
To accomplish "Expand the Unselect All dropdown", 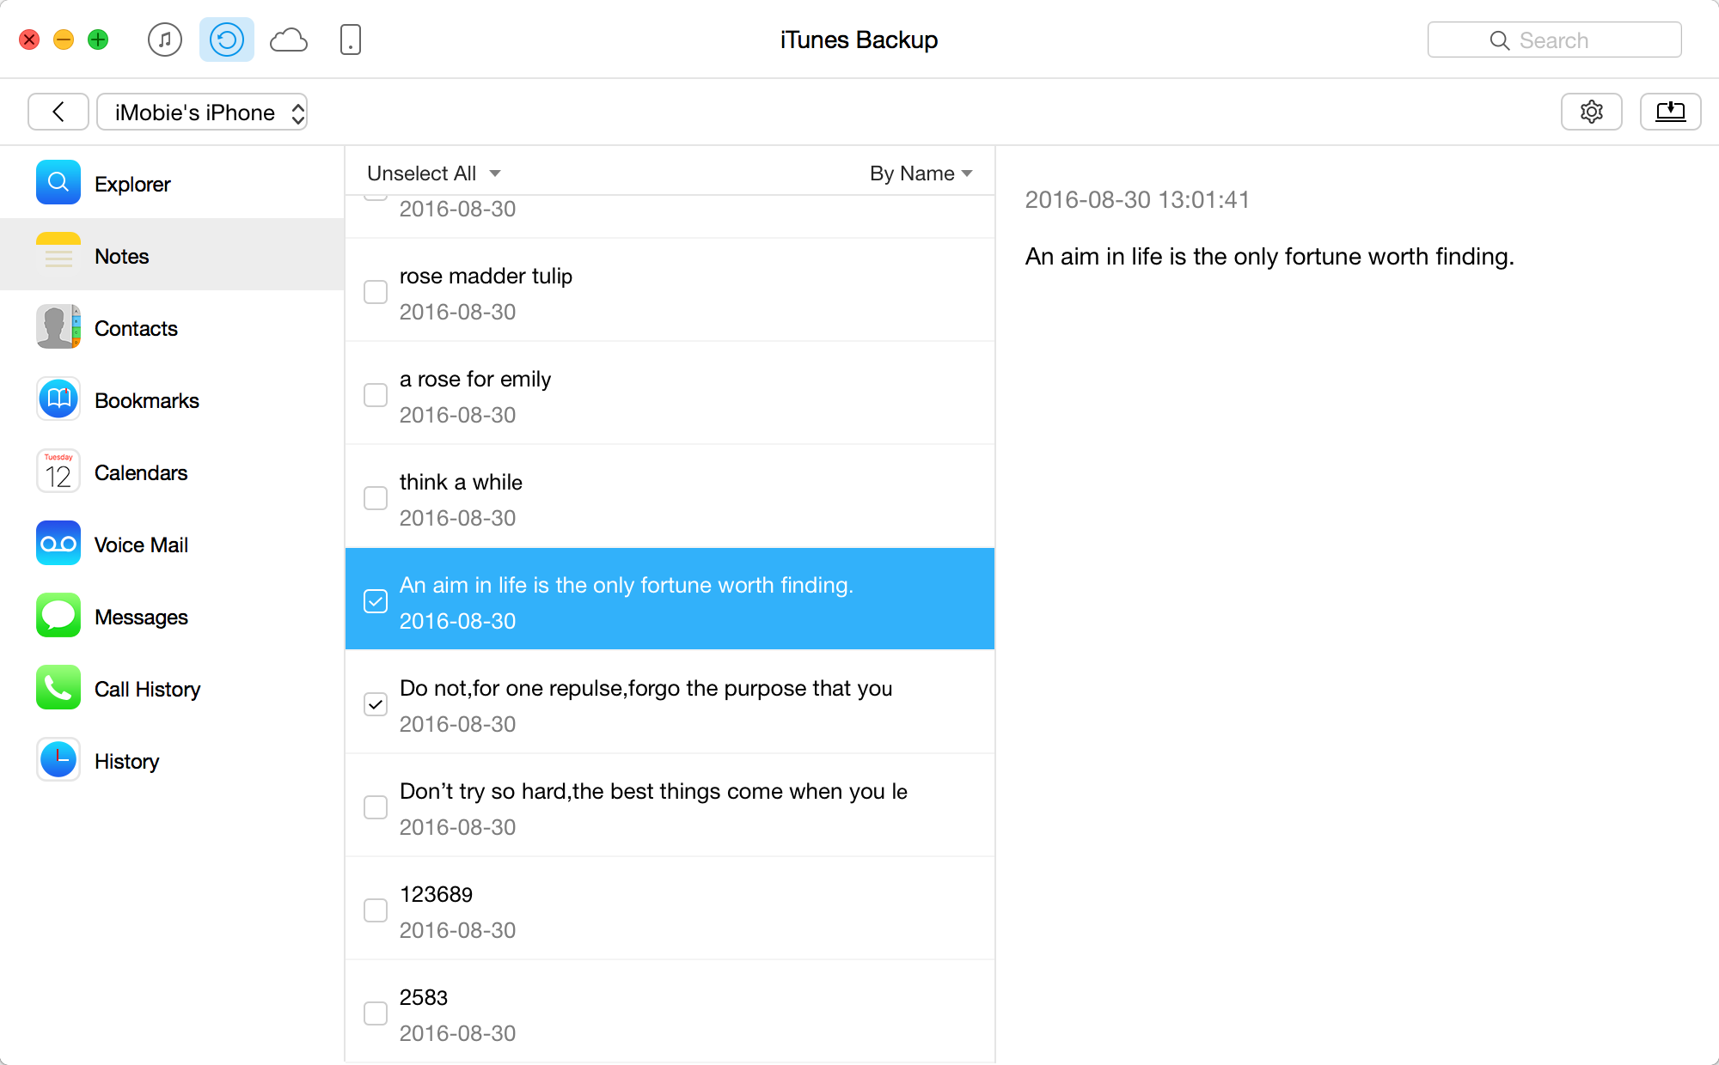I will 434,173.
